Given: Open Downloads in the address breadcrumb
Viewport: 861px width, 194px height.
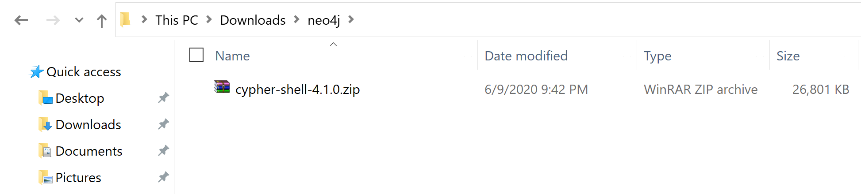Looking at the screenshot, I should [x=253, y=20].
